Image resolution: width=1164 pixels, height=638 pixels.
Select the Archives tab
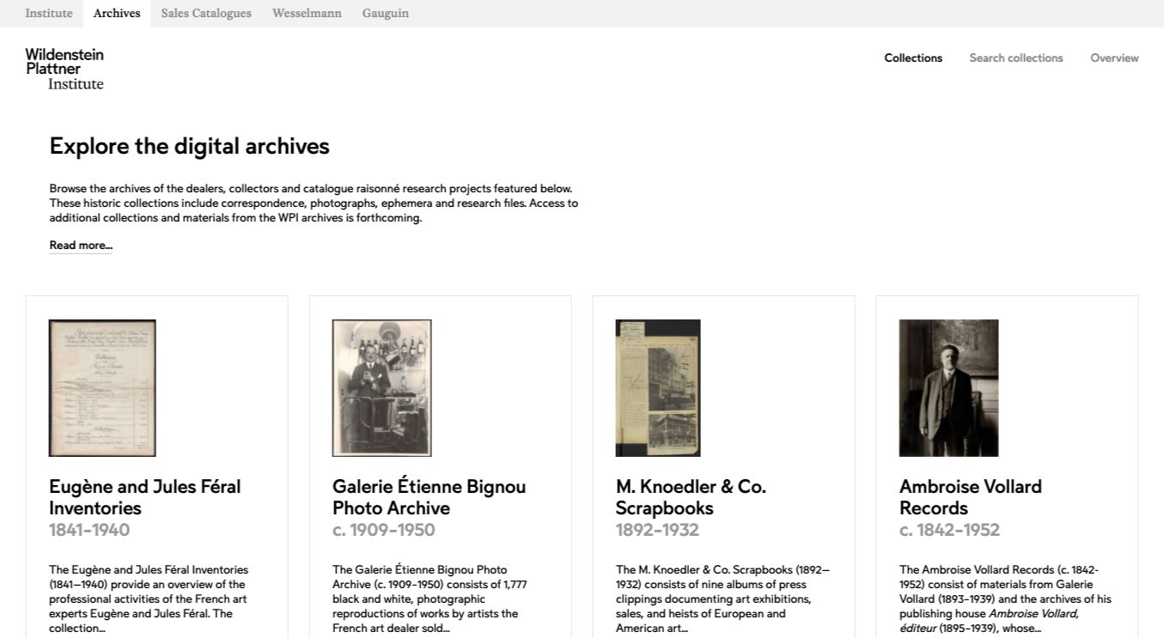tap(117, 13)
